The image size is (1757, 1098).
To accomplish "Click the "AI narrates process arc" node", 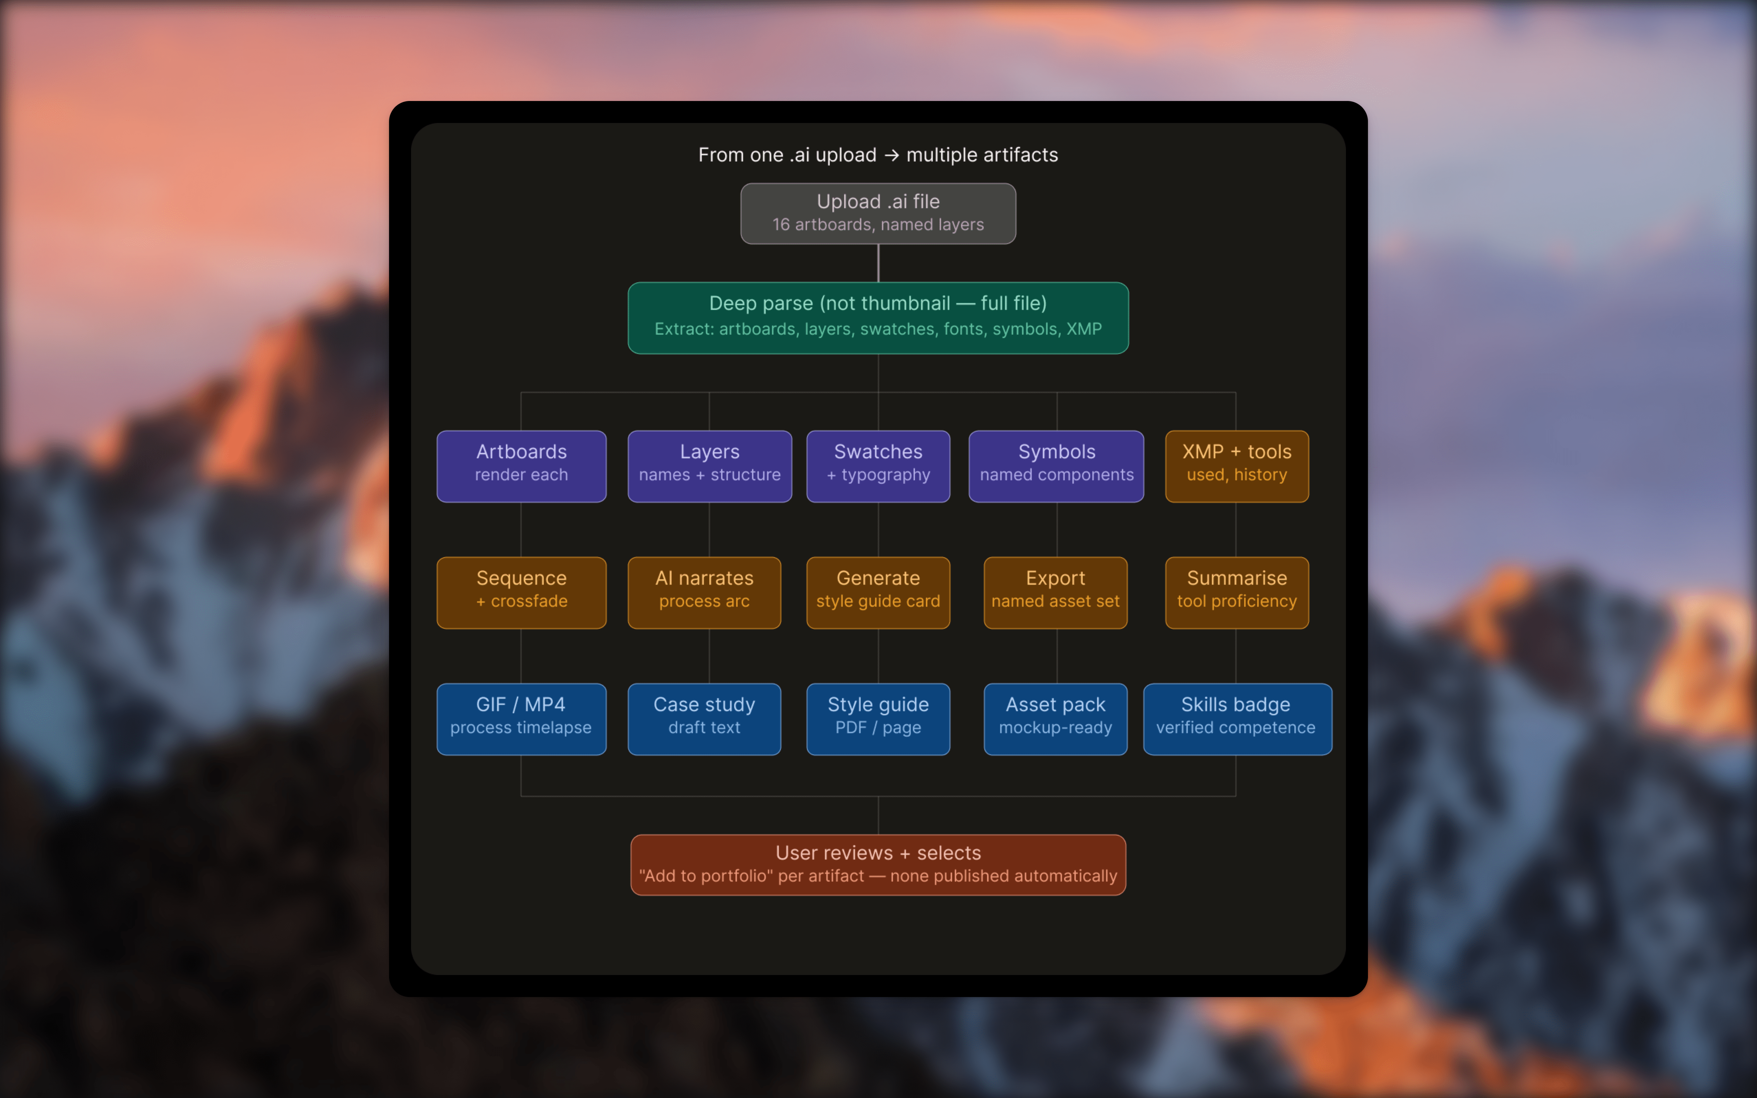I will (x=705, y=593).
